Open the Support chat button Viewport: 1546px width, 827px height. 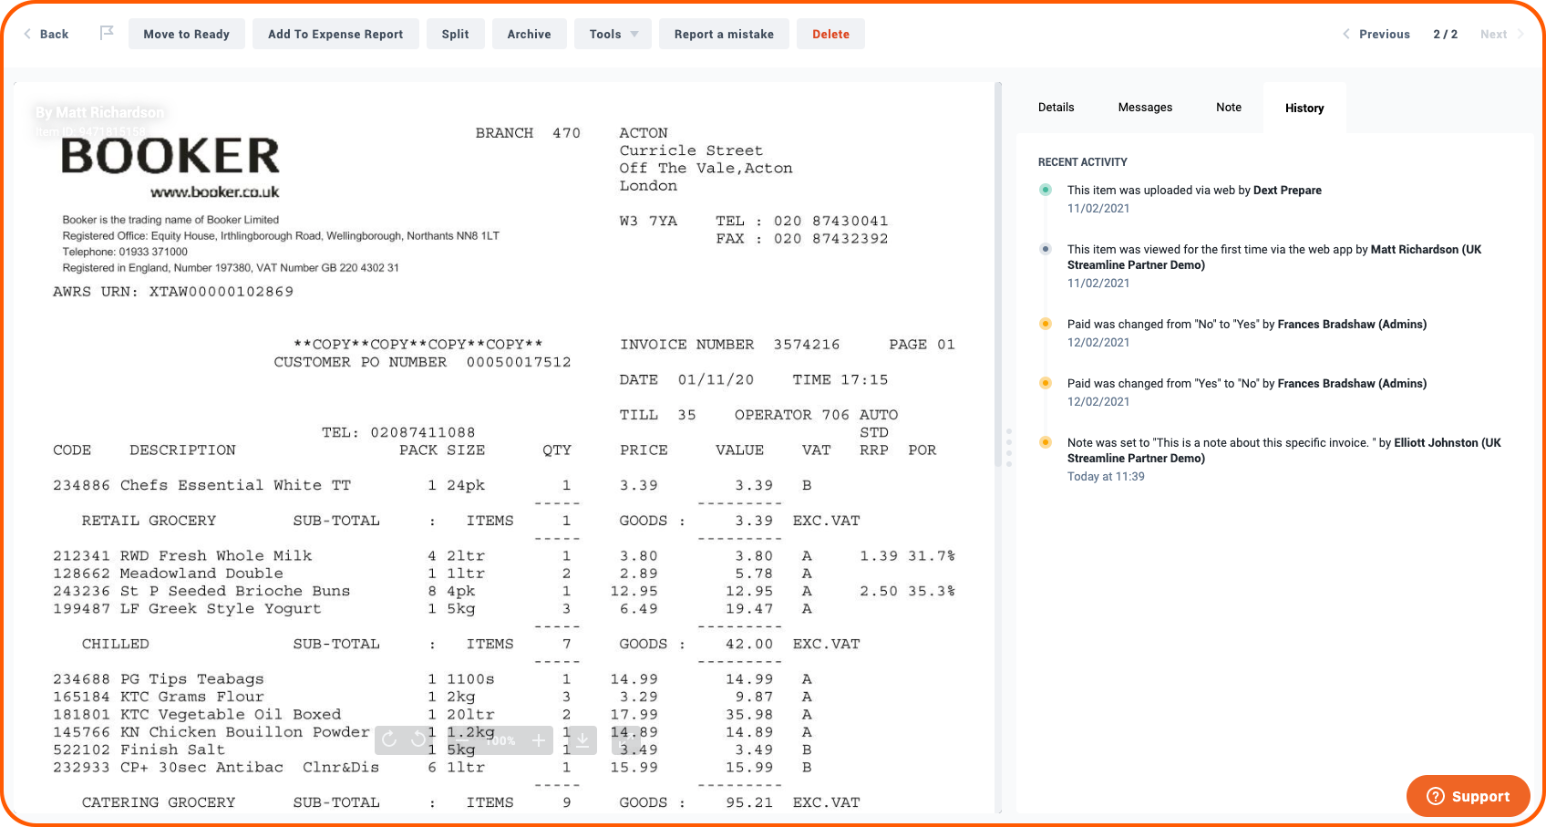click(1468, 796)
